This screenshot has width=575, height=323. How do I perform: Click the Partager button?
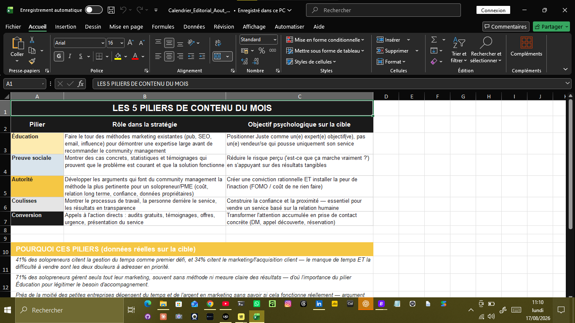coord(551,26)
